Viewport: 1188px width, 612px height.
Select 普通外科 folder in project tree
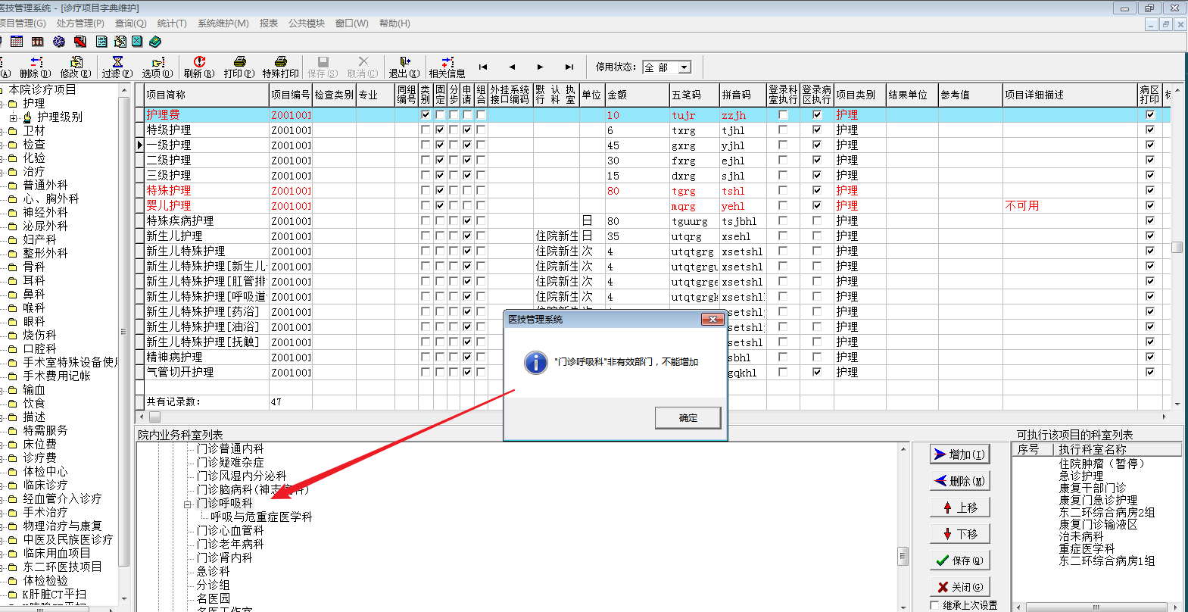tap(45, 185)
